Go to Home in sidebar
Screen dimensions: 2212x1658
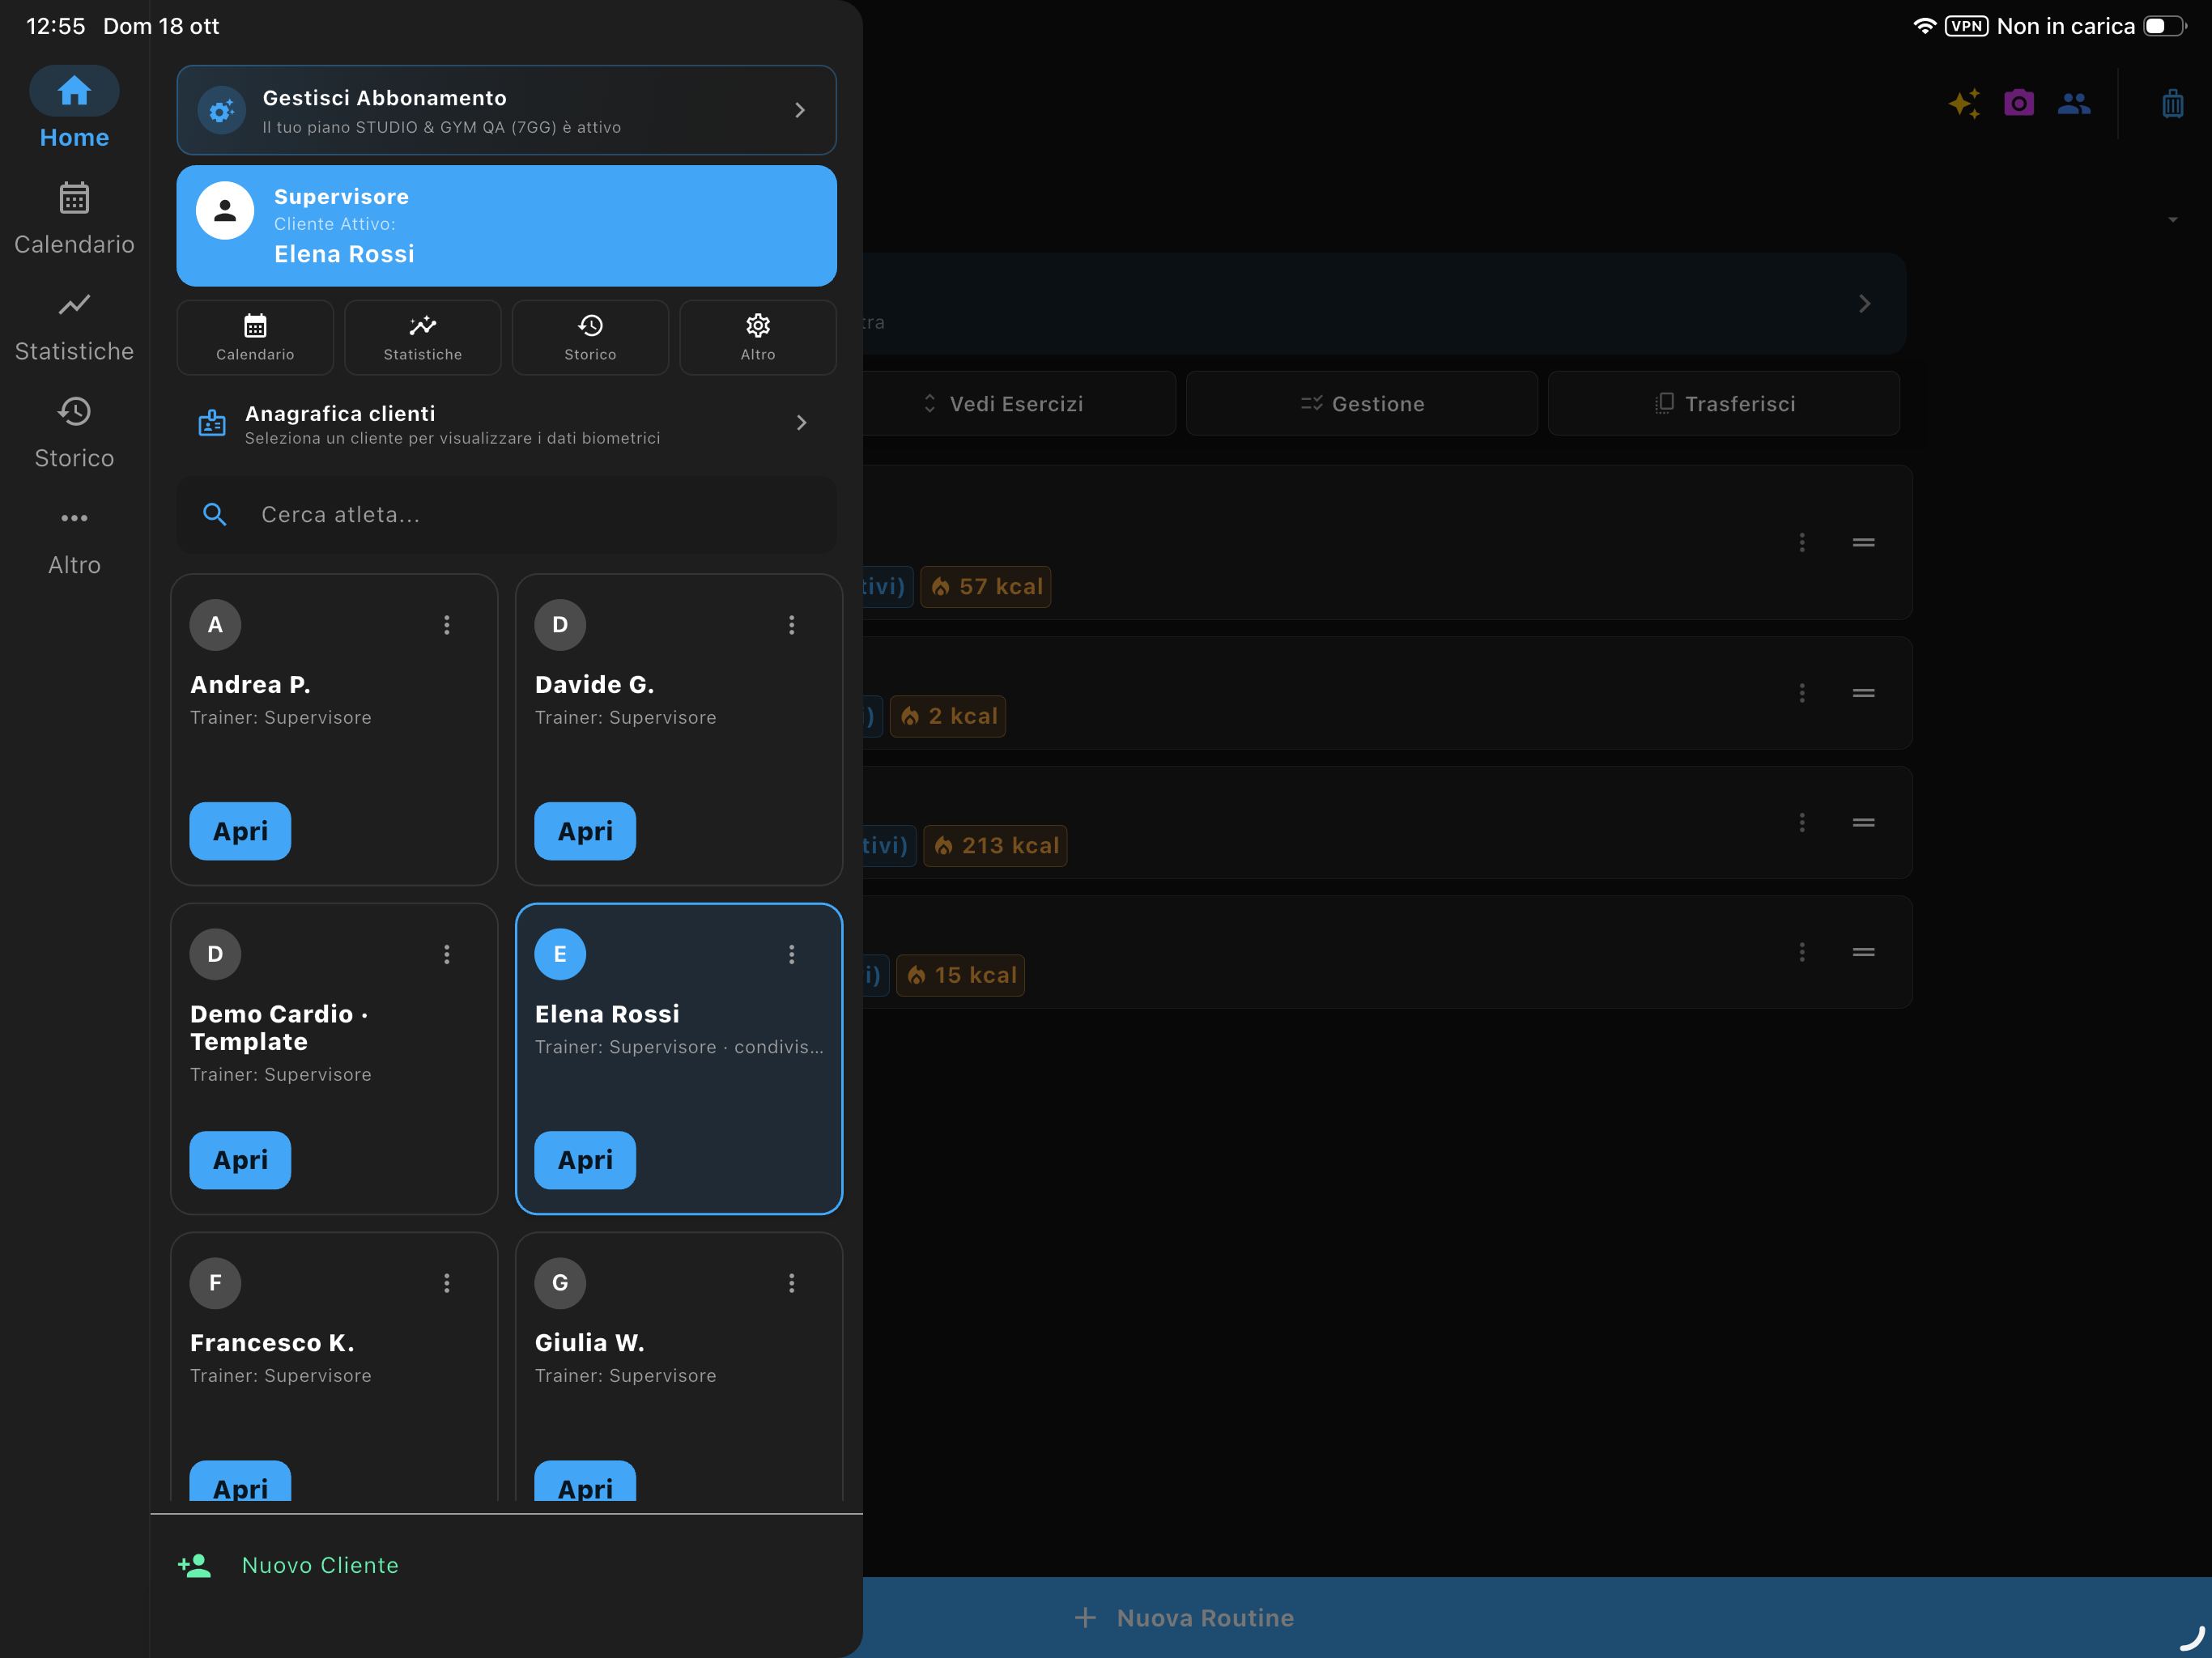tap(74, 109)
